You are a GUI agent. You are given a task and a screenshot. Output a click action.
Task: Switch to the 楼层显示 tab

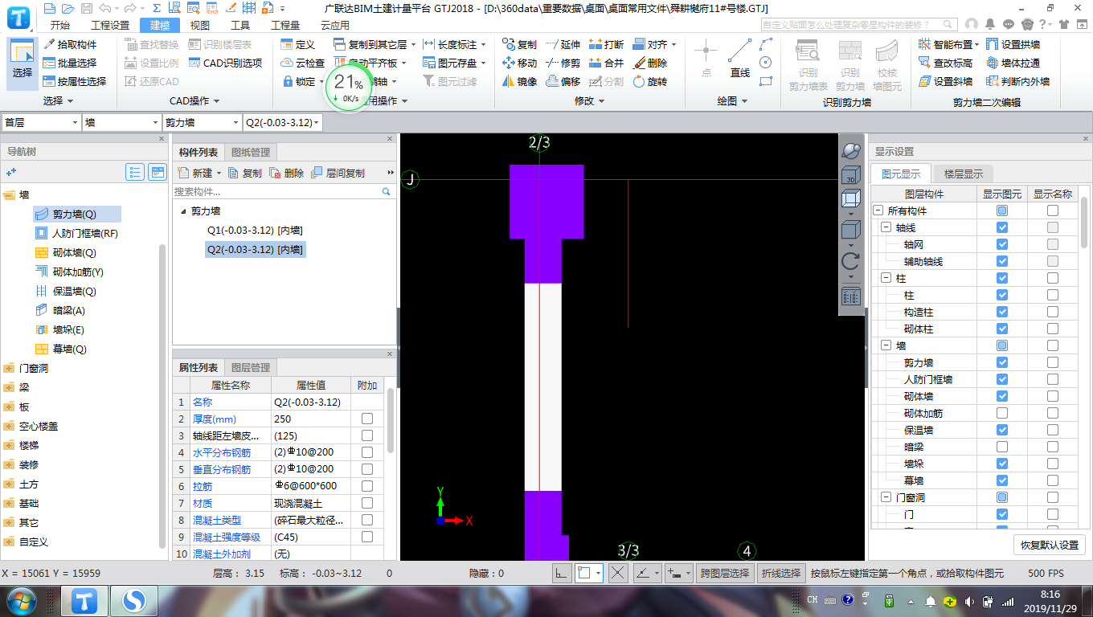(x=963, y=174)
